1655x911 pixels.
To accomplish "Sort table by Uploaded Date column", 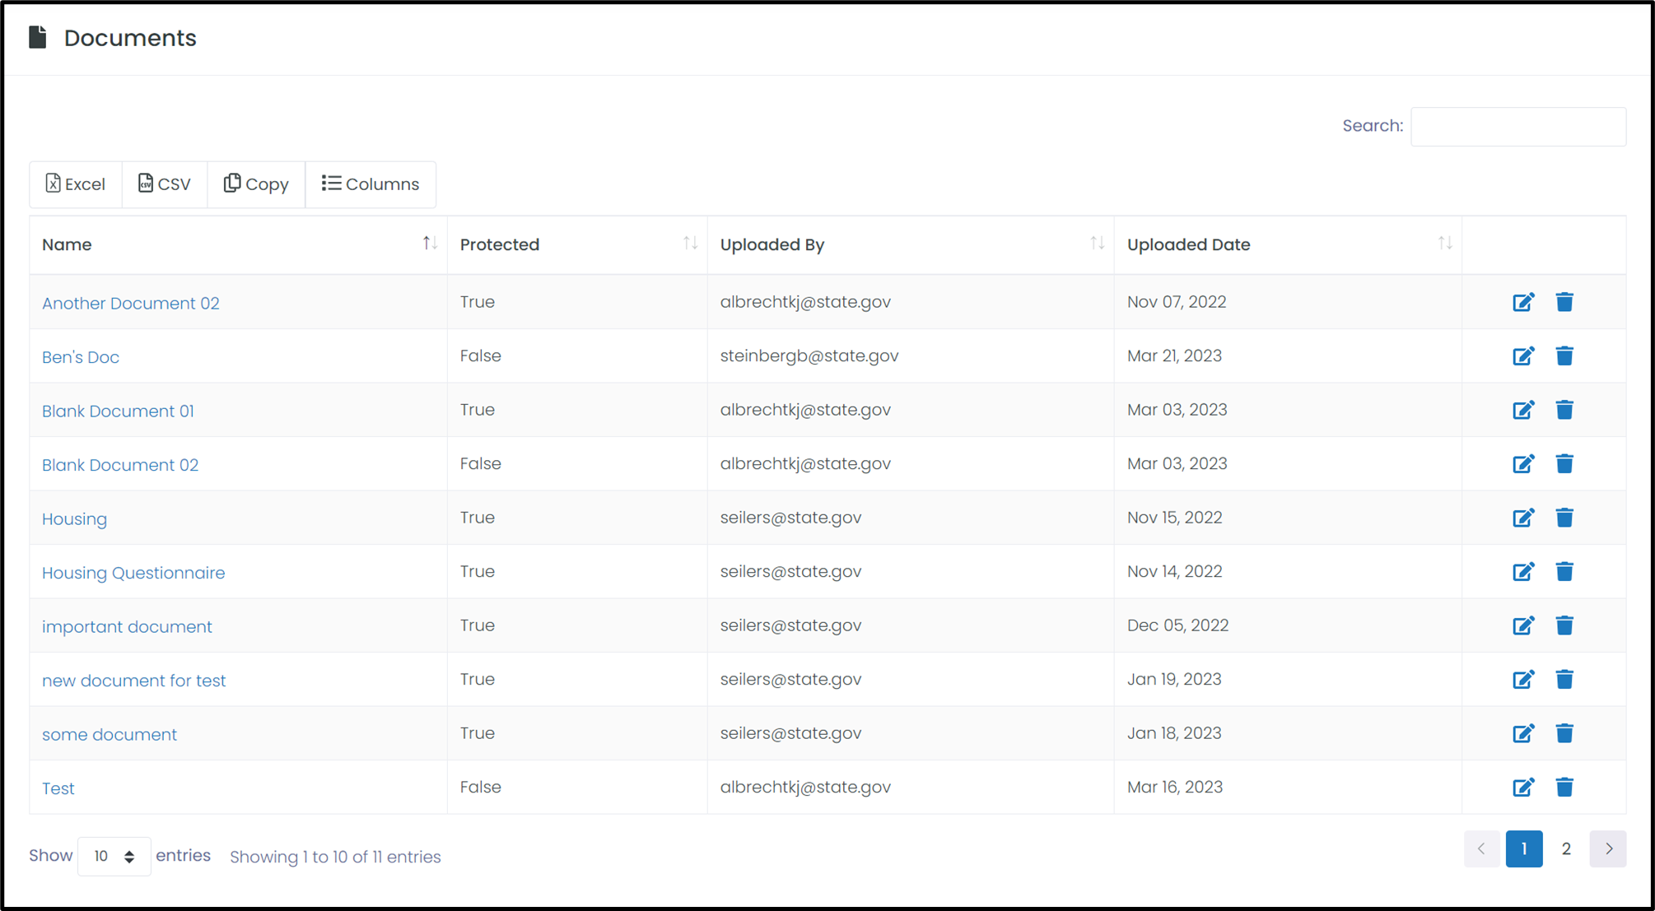I will pyautogui.click(x=1288, y=244).
